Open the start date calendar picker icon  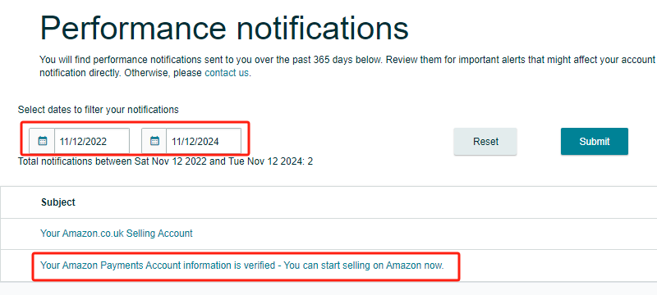point(43,141)
